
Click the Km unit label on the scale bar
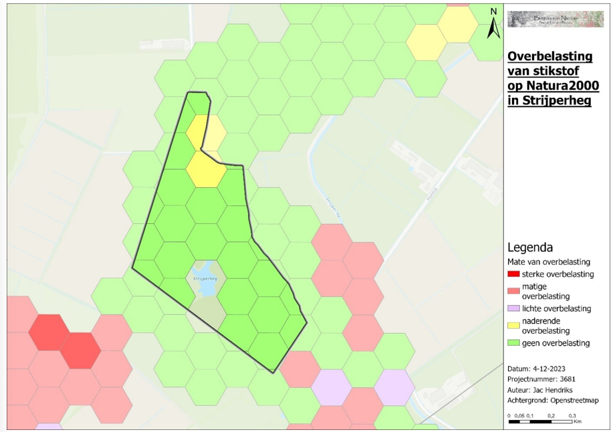tap(578, 422)
